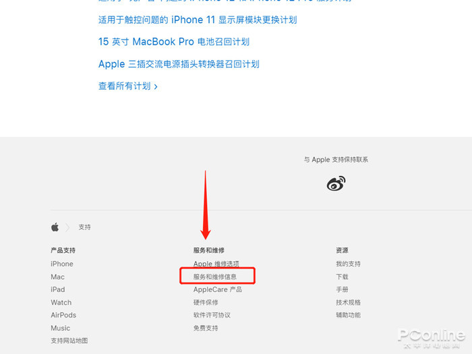The width and height of the screenshot is (472, 354).
Task: Click 我的支持 under 资源
Action: coord(349,264)
